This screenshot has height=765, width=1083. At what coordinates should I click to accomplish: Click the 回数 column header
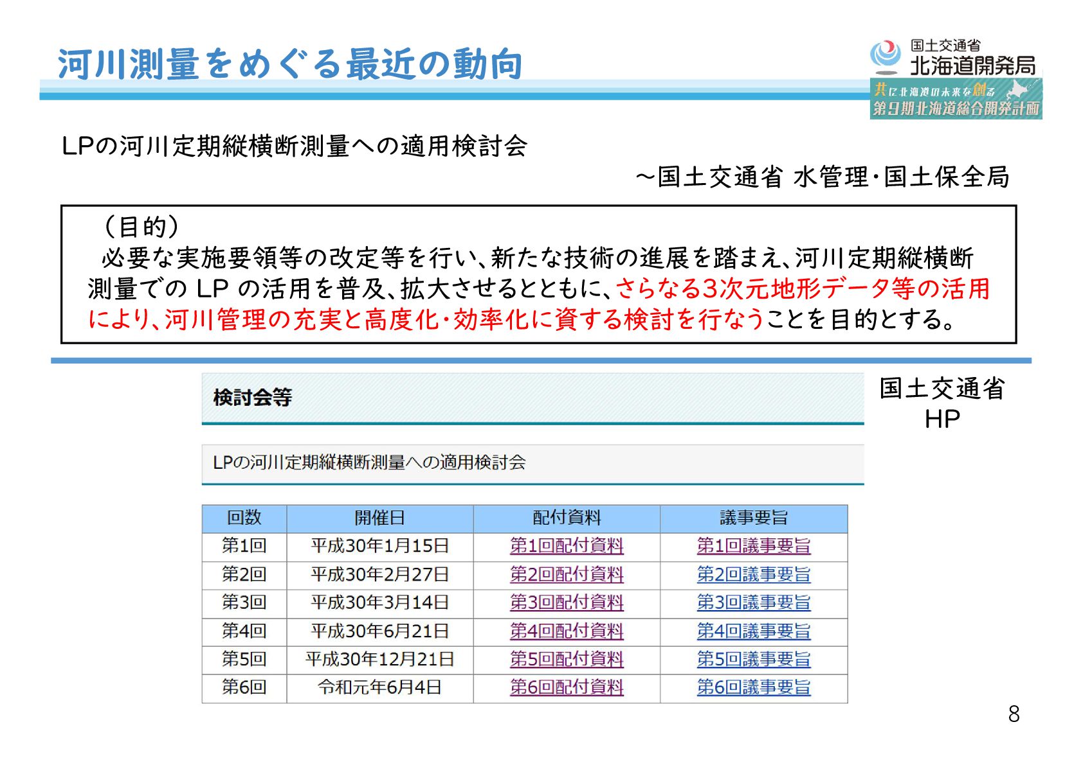coord(244,518)
